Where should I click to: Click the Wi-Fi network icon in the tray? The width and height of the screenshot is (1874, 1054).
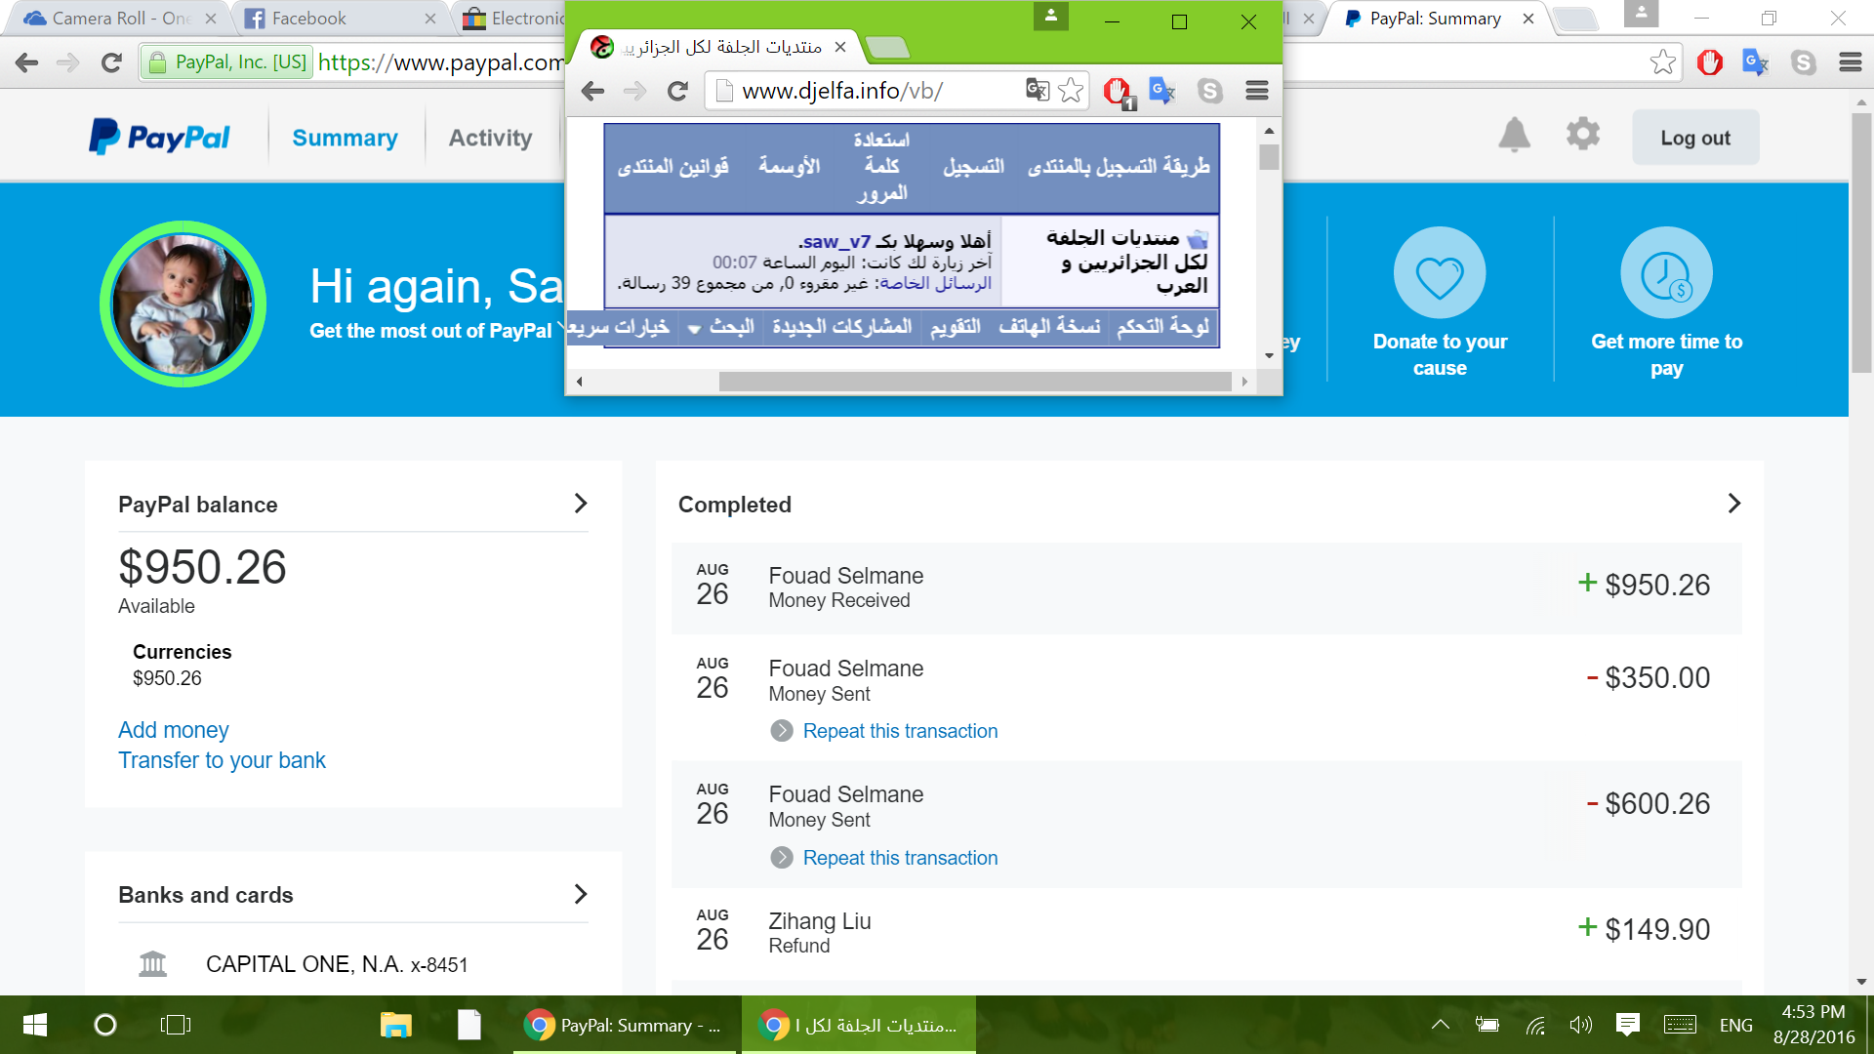point(1535,1025)
